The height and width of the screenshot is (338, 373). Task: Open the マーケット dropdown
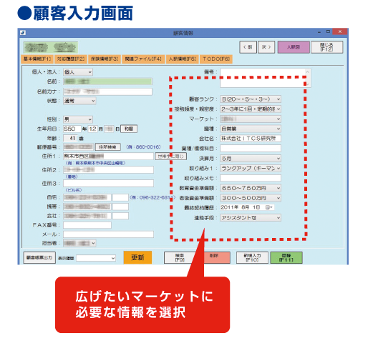click(x=251, y=119)
